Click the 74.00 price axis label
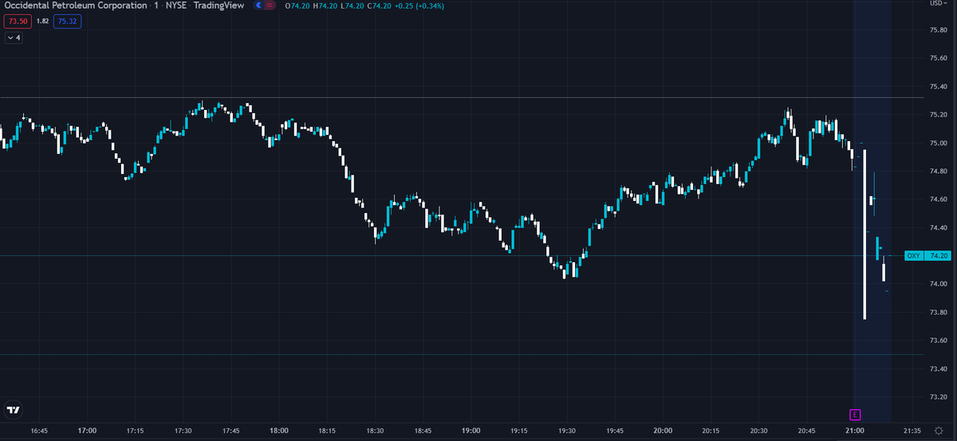 [x=938, y=284]
